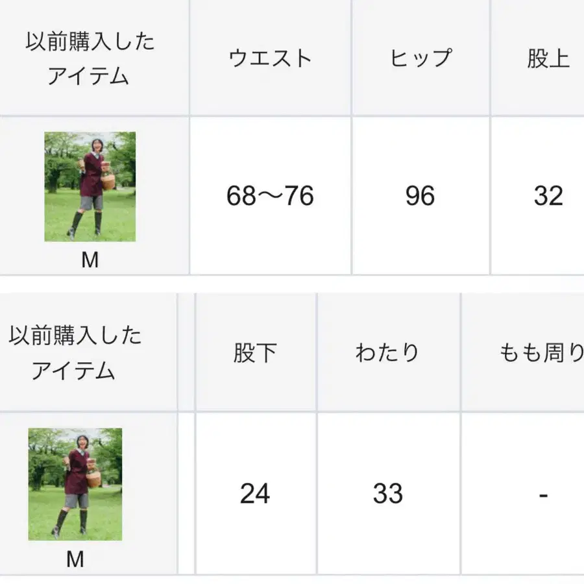Open the product thumbnail in the upper table
This screenshot has height=584, width=584.
point(90,186)
